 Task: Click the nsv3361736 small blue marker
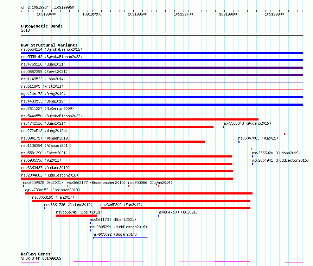(x=45, y=208)
